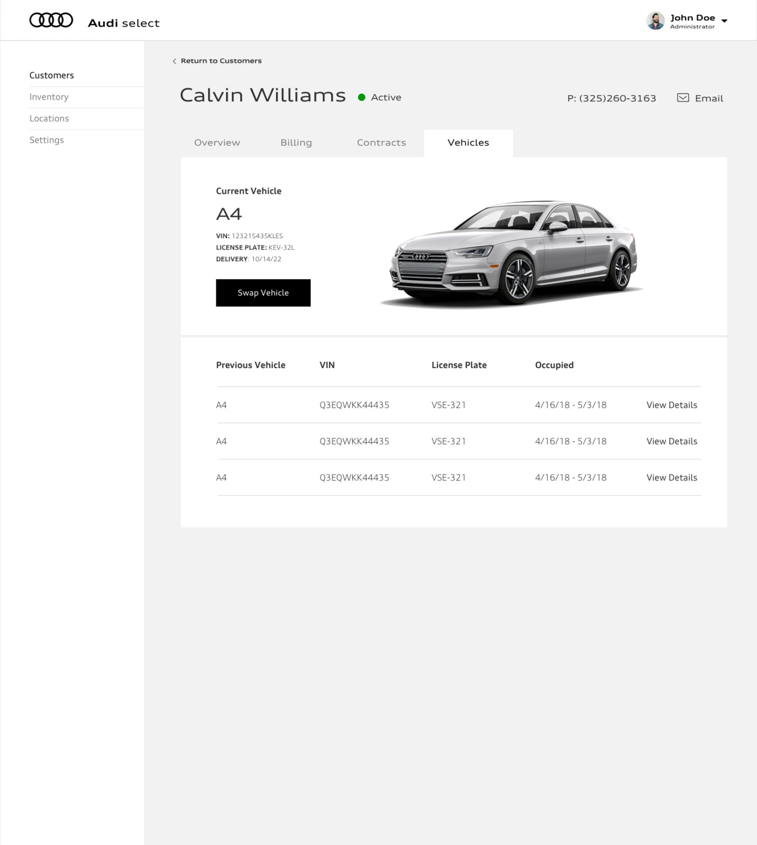Click the Audi rings logo

coord(51,19)
